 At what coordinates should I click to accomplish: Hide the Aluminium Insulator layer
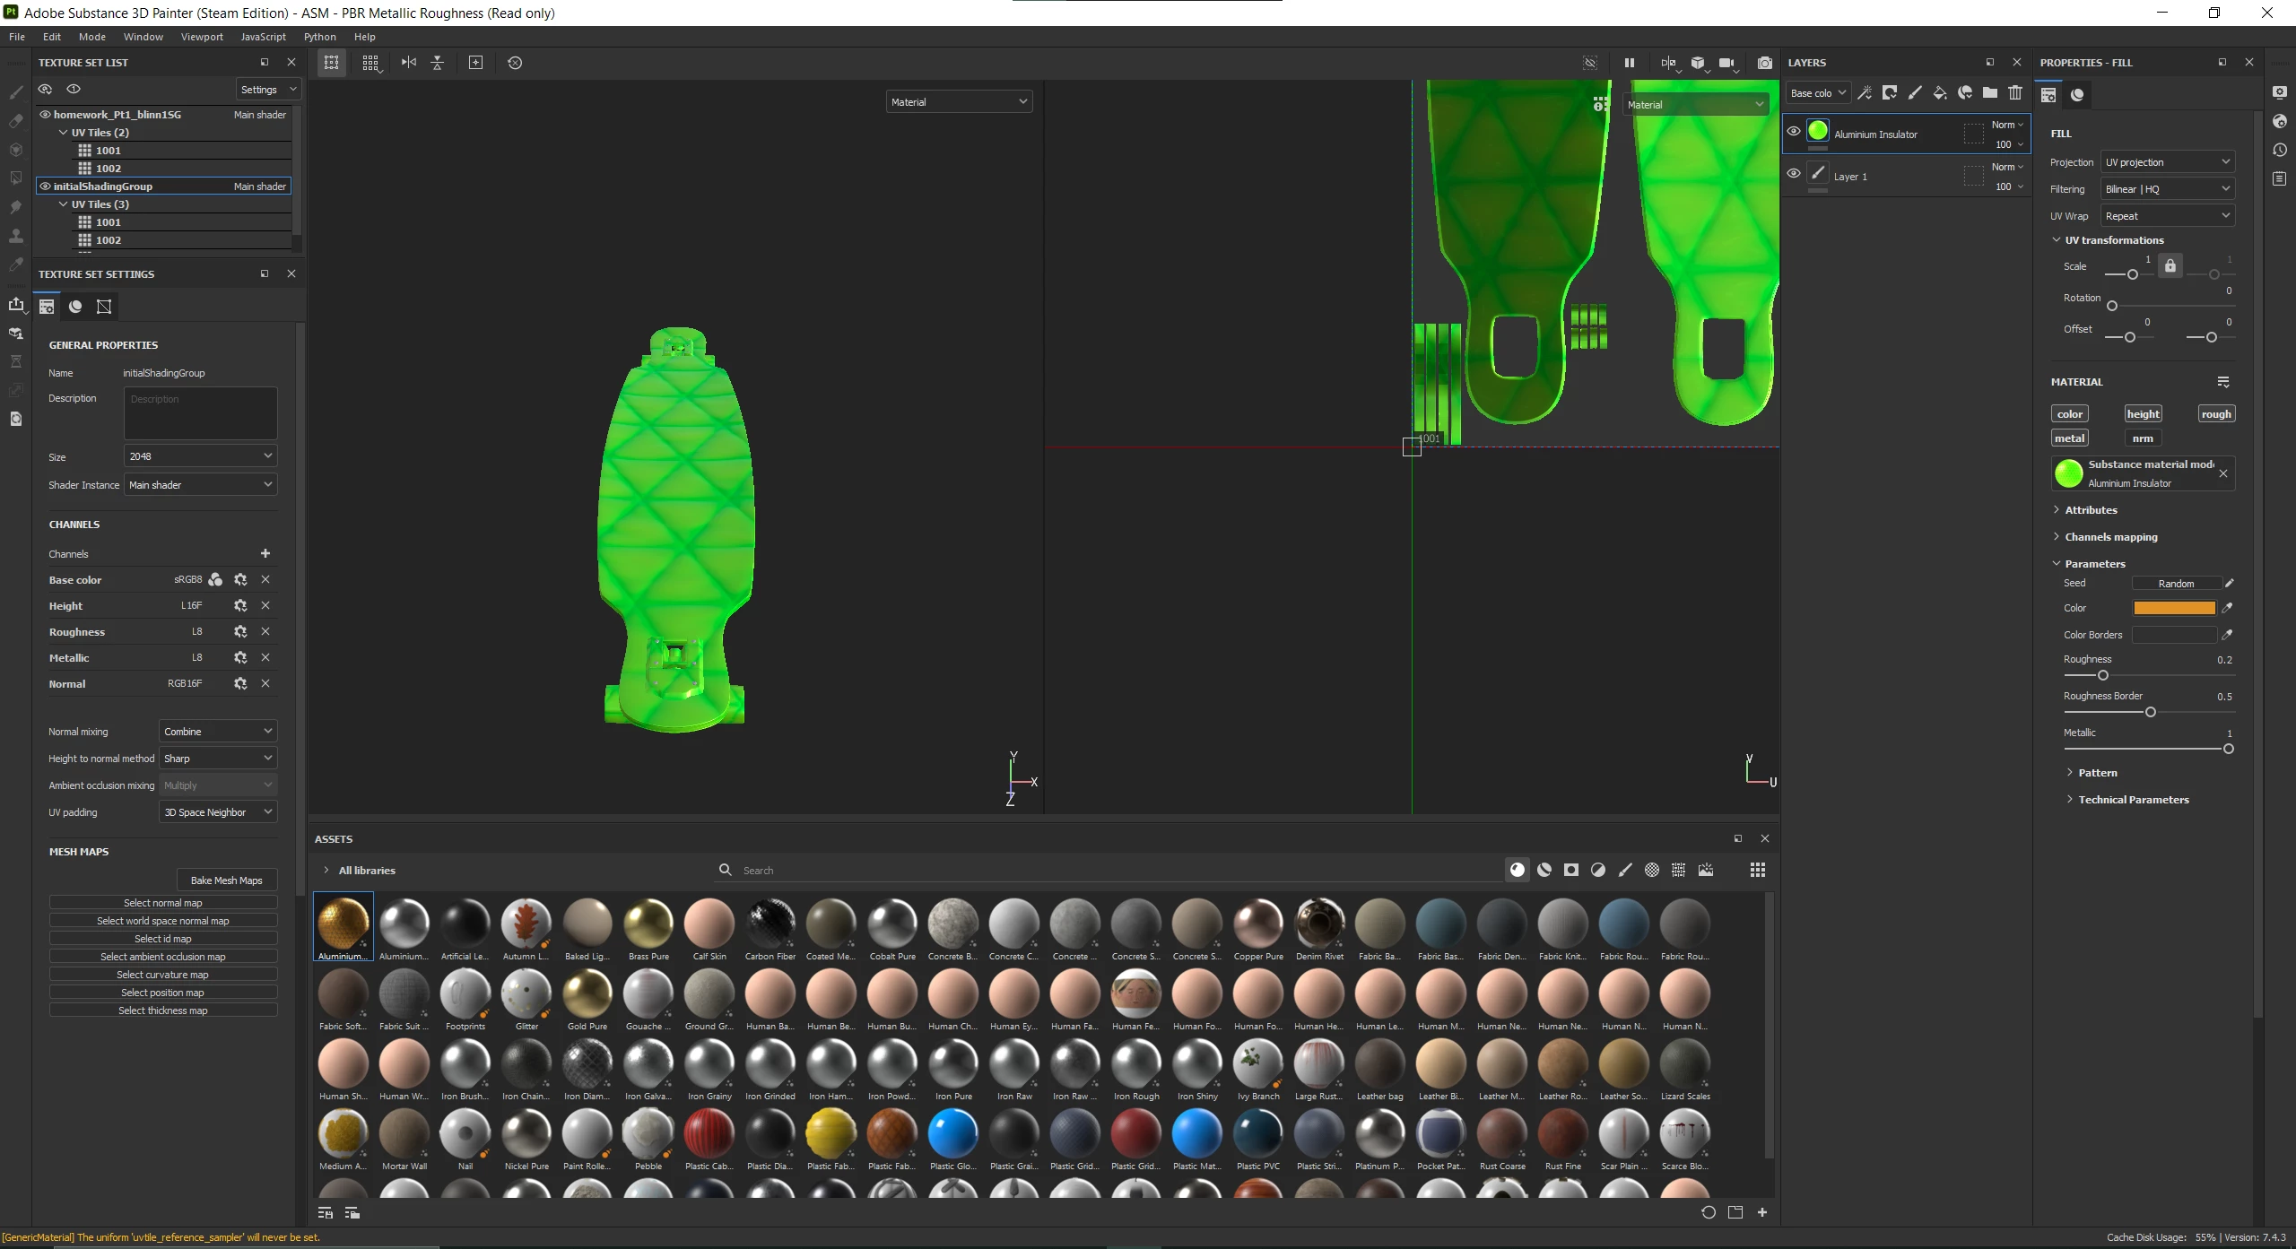pos(1794,131)
